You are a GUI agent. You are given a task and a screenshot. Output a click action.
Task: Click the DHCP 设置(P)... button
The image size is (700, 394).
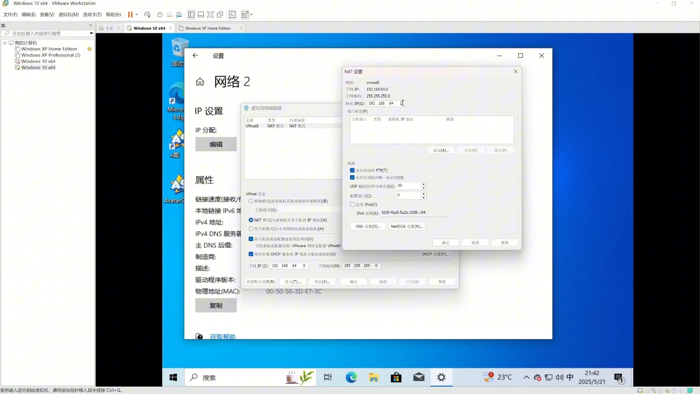[435, 254]
